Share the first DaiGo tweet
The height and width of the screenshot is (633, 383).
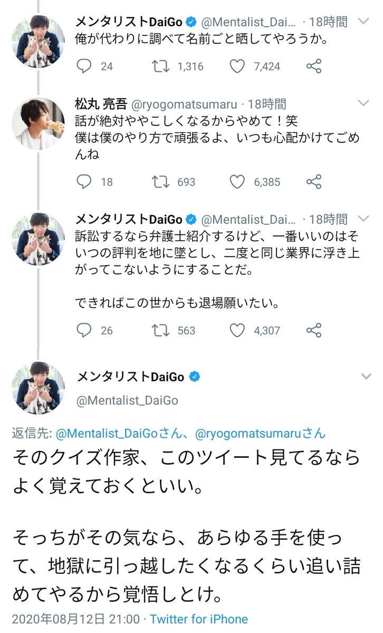pyautogui.click(x=314, y=66)
